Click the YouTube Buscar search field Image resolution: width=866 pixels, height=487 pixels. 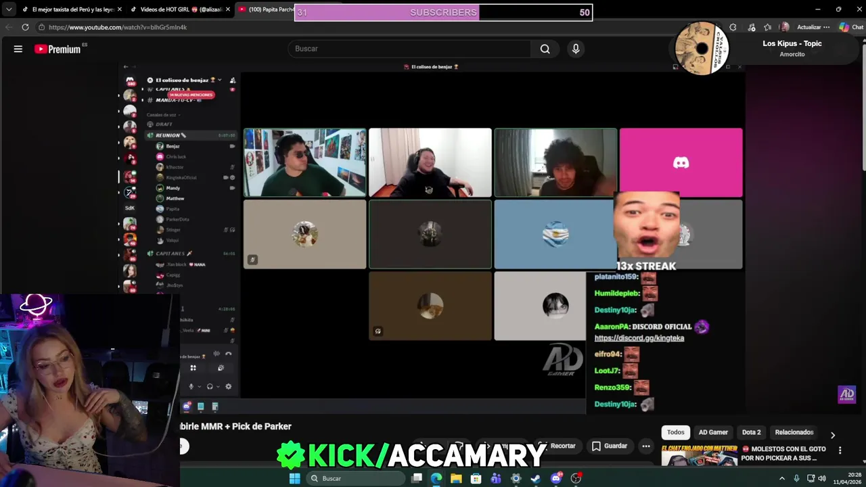coord(409,49)
